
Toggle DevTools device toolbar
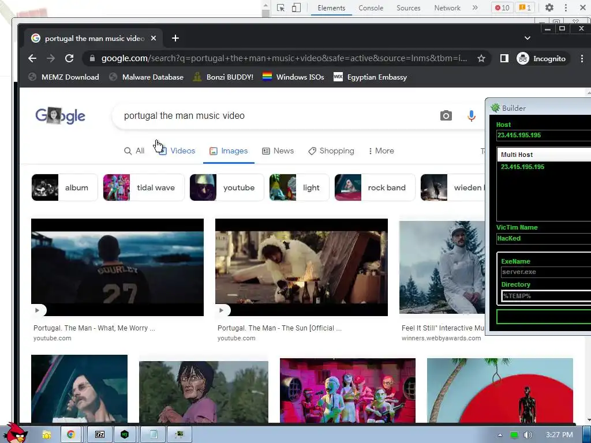[296, 7]
